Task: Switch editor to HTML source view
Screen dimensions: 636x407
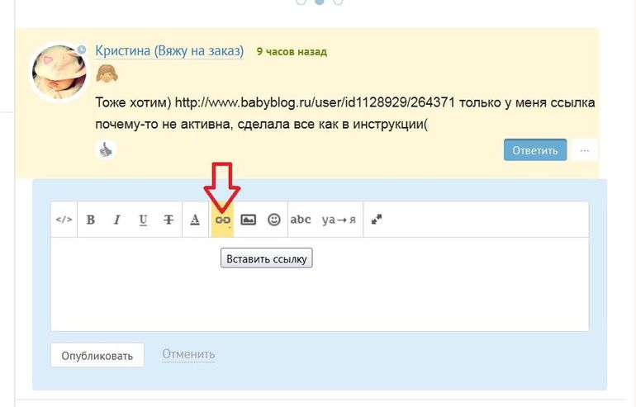Action: pyautogui.click(x=64, y=220)
